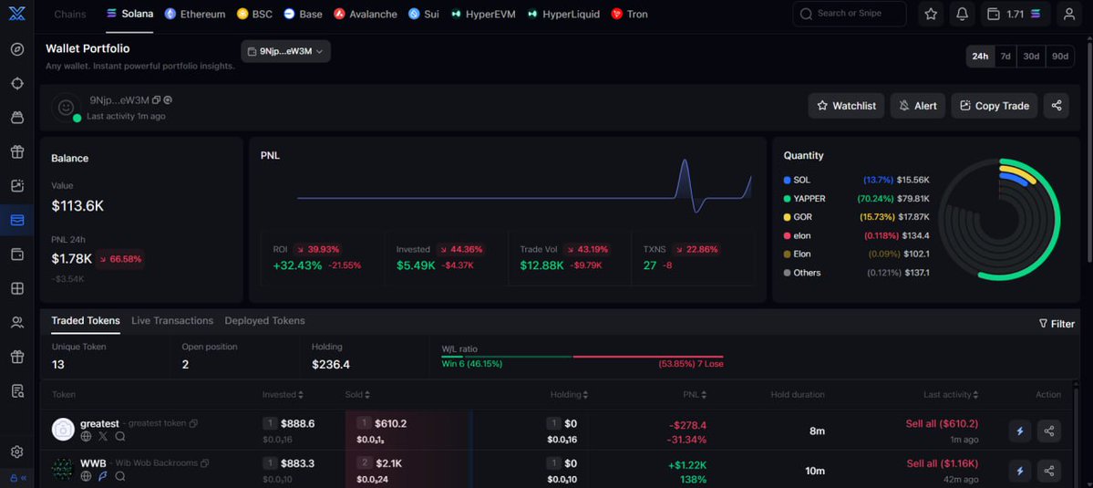The height and width of the screenshot is (488, 1093).
Task: Open the users/people icon in sidebar
Action: (17, 322)
